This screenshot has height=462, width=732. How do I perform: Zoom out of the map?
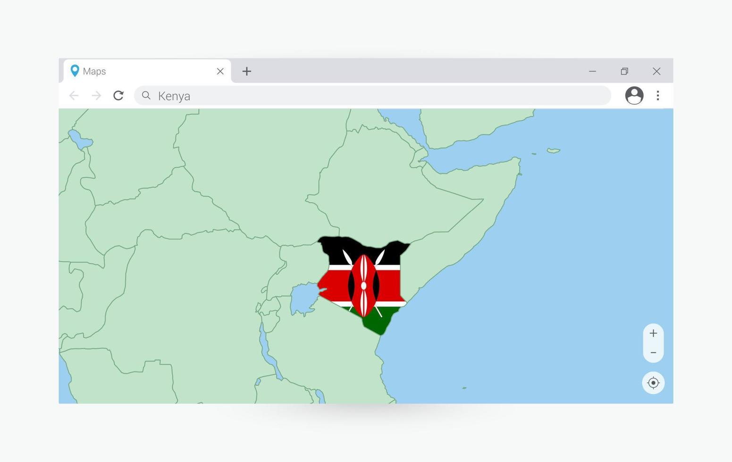point(653,353)
